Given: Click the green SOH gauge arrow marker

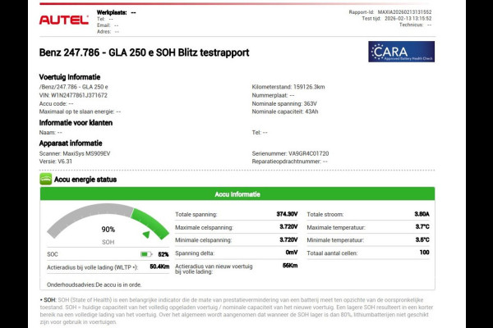Looking at the screenshot, I should tap(146, 235).
